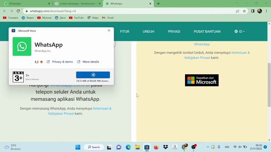Image resolution: width=271 pixels, height=152 pixels.
Task: Reload the WhatsApp download page
Action: coord(18,11)
